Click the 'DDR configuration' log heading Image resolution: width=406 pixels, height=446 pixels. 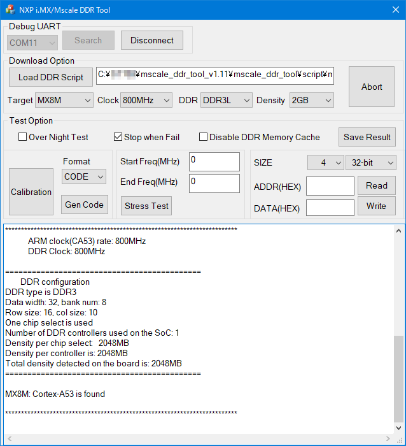(x=55, y=282)
